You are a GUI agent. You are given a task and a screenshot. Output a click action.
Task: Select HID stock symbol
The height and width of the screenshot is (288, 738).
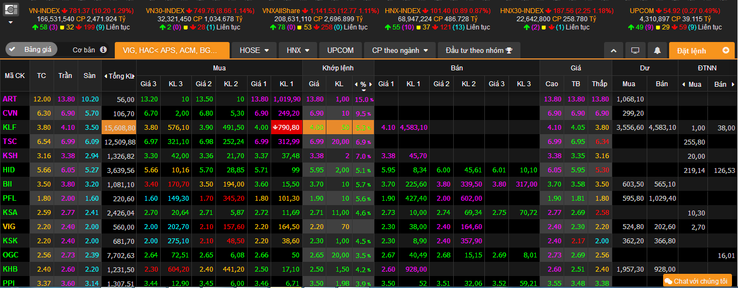click(x=9, y=170)
